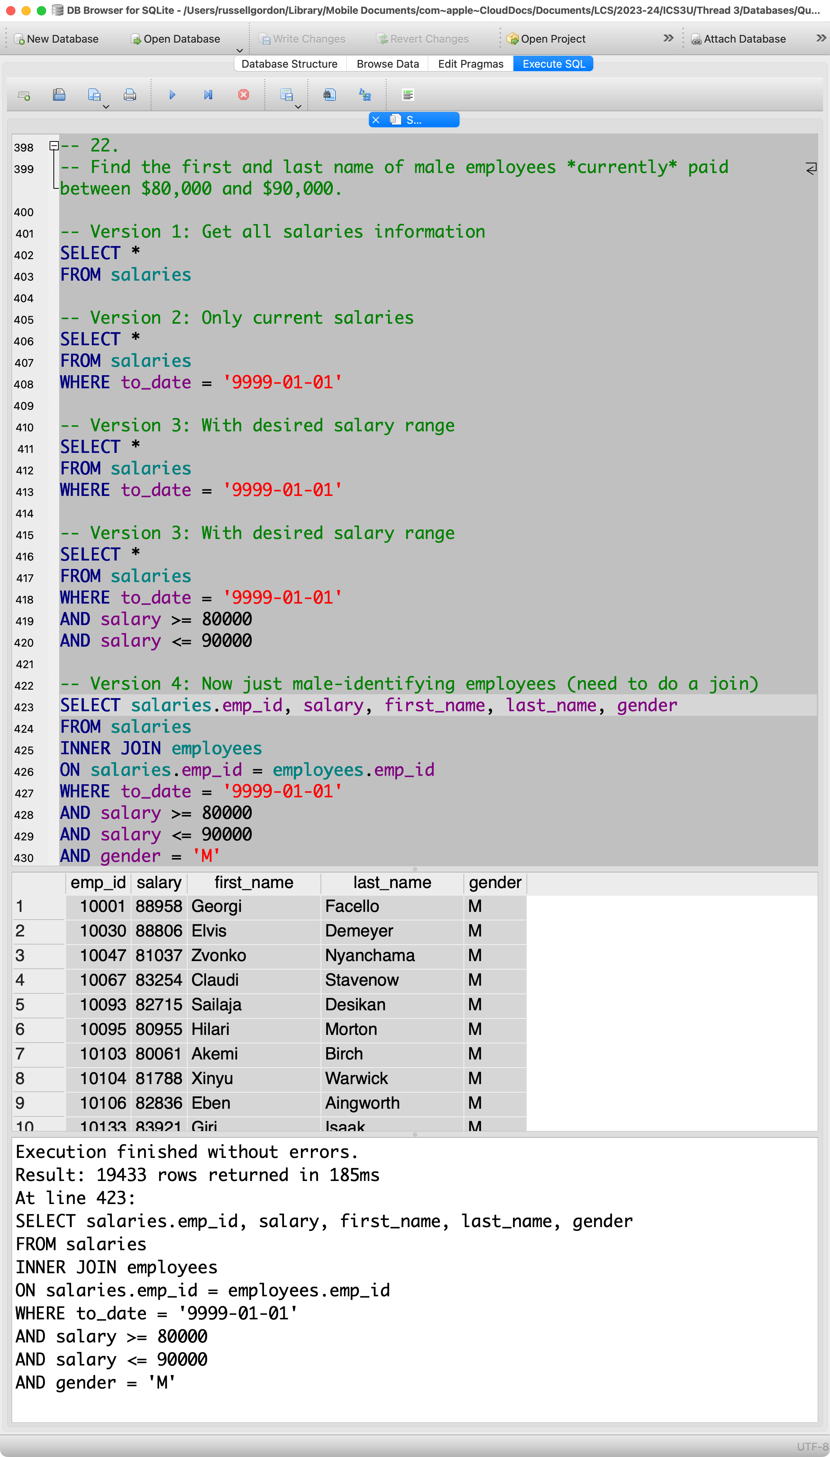Close the S... SQL editor tab
Screen dimensions: 830x1457
coord(376,120)
